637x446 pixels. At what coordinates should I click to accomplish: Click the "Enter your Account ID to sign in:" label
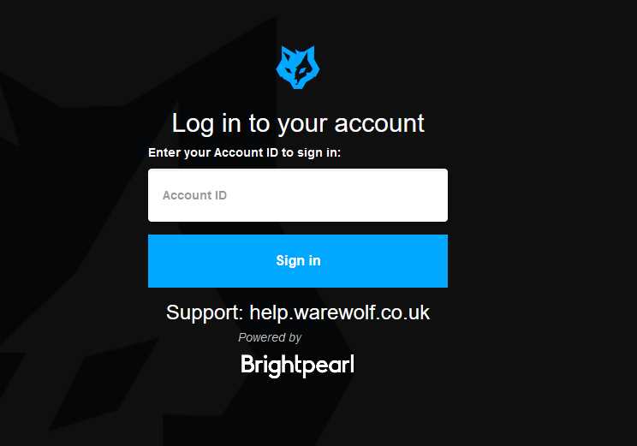pos(245,152)
